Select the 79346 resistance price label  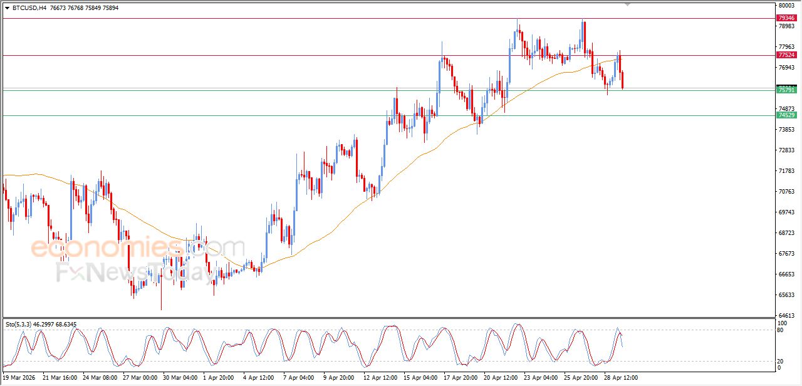pyautogui.click(x=786, y=18)
